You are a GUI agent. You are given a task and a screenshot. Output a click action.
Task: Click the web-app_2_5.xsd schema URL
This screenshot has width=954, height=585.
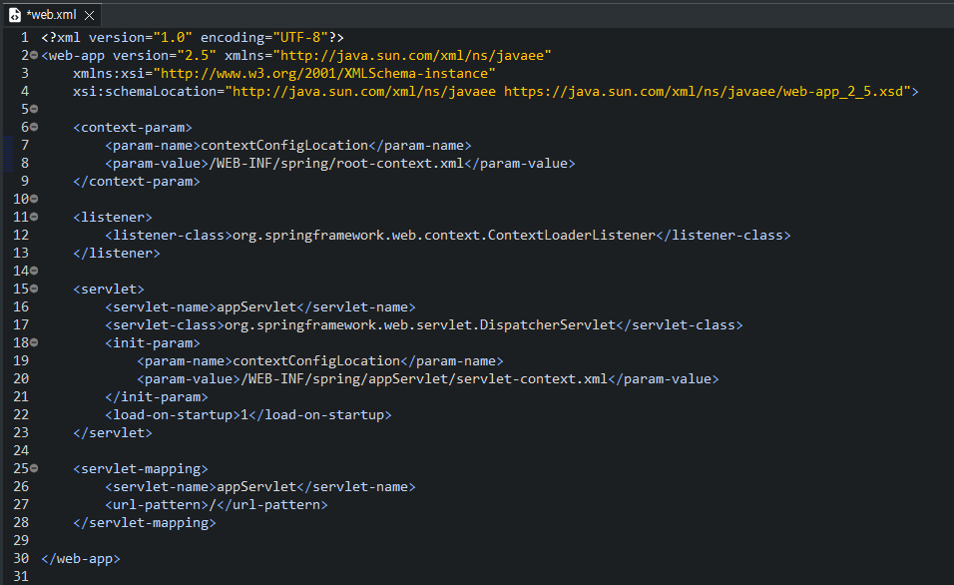(707, 91)
